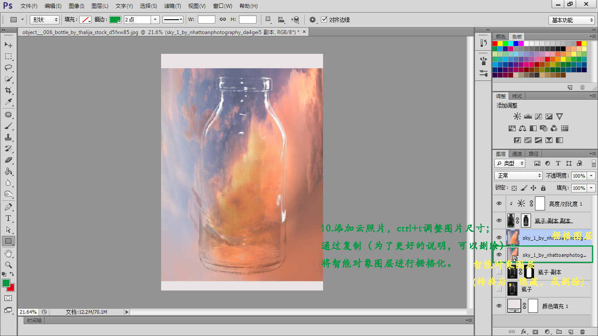This screenshot has height=336, width=598.
Task: Switch to the 通道 tab
Action: 517,154
